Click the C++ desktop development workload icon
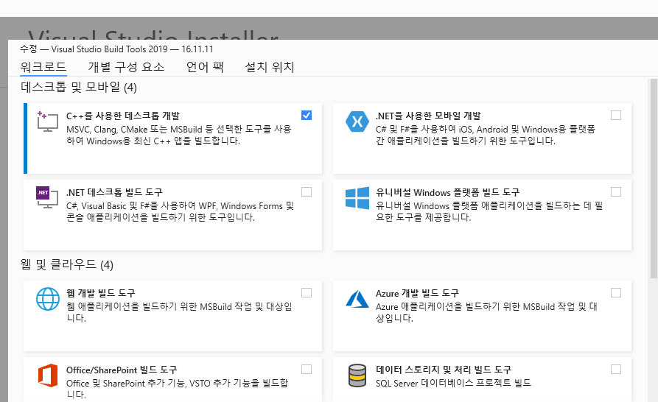This screenshot has width=658, height=402. tap(47, 121)
